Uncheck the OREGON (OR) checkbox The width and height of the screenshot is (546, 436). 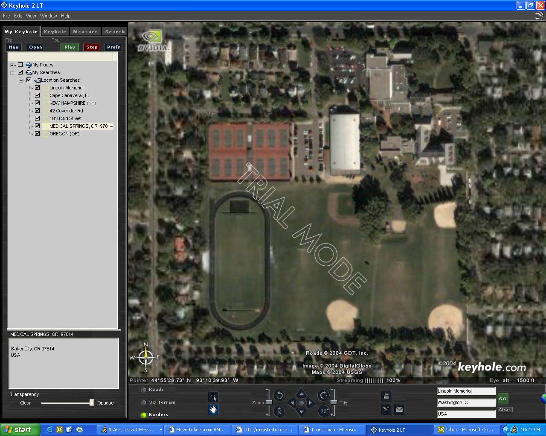point(37,134)
